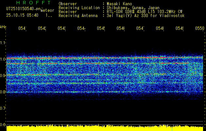Click the 0.8 kHz axis label
This screenshot has width=206, height=131.
point(3,92)
